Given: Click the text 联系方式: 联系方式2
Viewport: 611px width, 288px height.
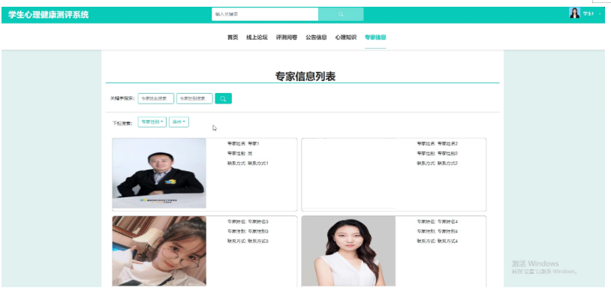Looking at the screenshot, I should click(x=437, y=163).
